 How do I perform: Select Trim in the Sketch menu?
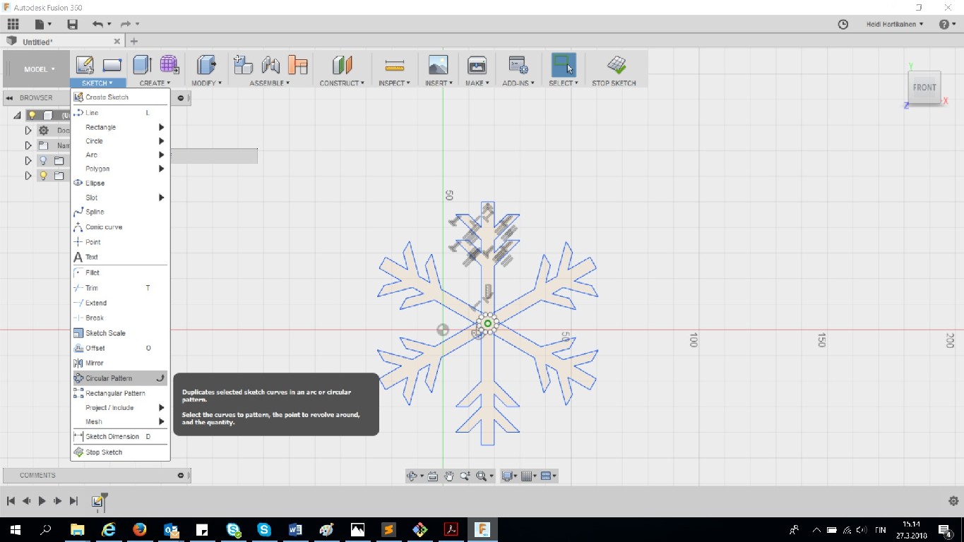pyautogui.click(x=120, y=288)
